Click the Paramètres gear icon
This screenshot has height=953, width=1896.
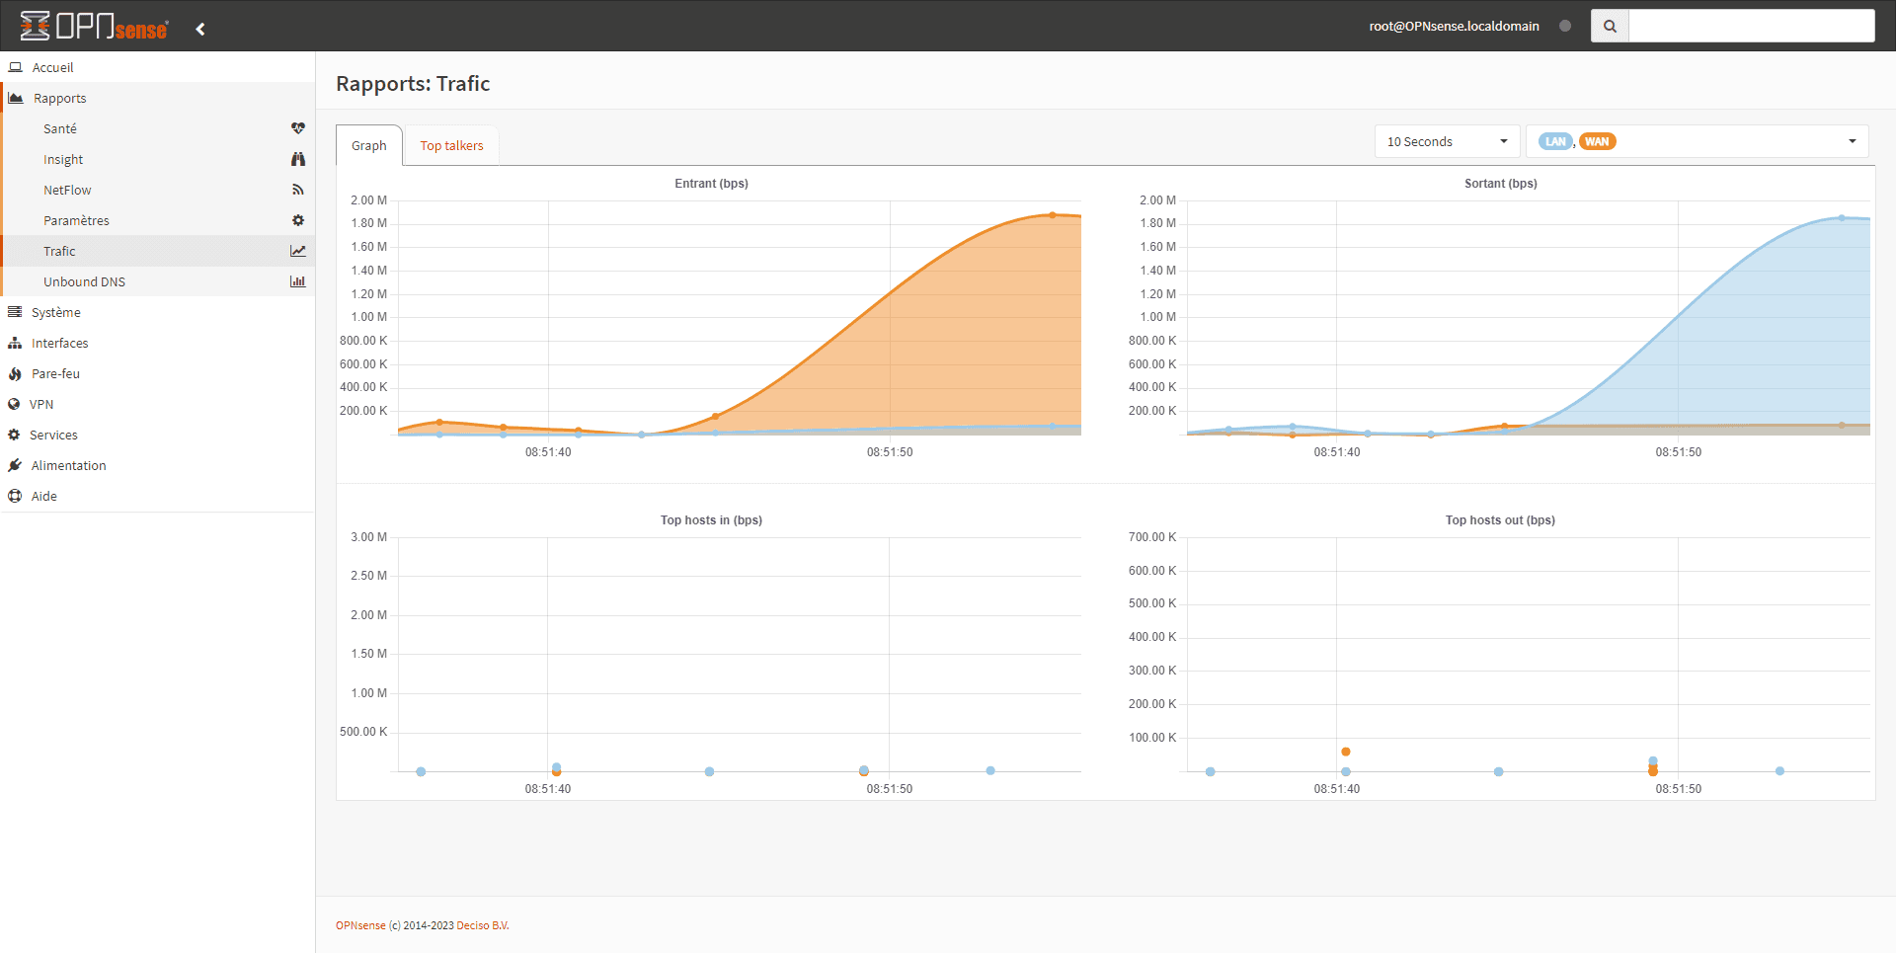tap(297, 220)
